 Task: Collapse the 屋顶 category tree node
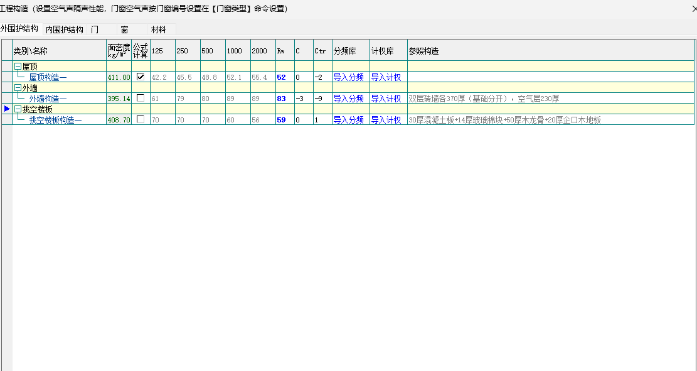[x=18, y=67]
